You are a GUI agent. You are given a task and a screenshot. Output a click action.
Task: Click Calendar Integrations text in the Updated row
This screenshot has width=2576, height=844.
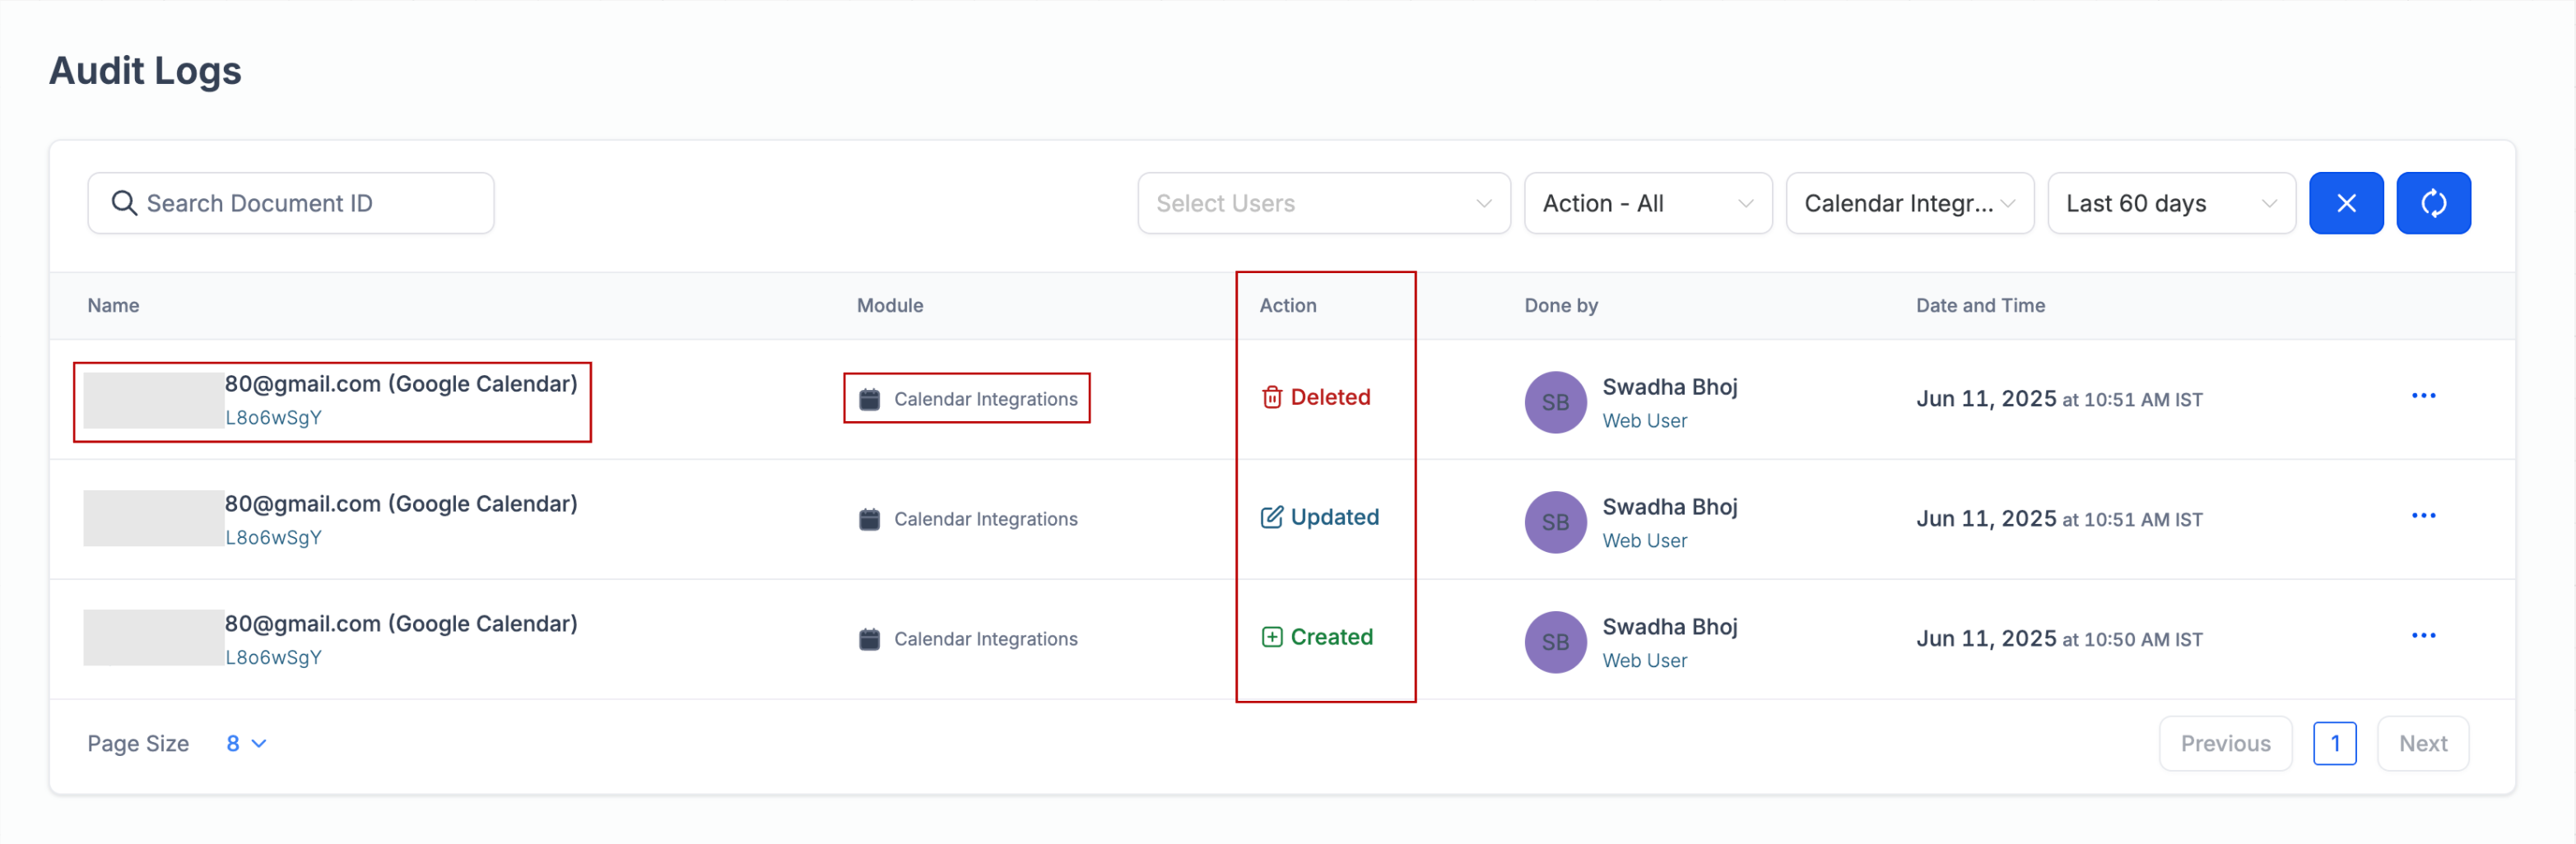pos(985,519)
